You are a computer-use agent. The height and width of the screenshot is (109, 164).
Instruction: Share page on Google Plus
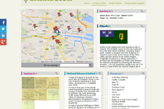(x=3, y=42)
